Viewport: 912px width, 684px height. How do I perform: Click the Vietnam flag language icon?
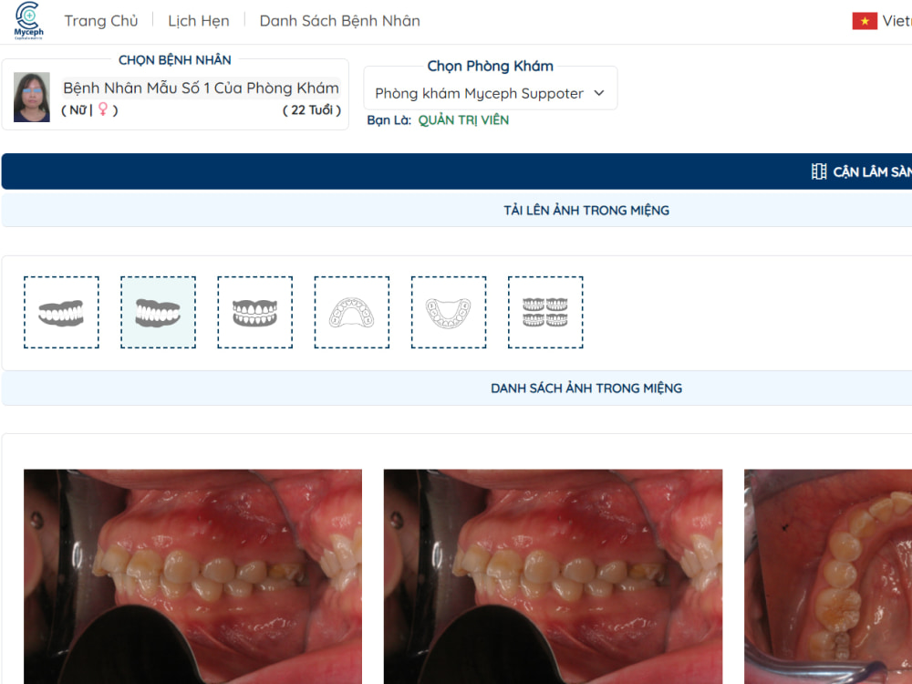tap(865, 21)
